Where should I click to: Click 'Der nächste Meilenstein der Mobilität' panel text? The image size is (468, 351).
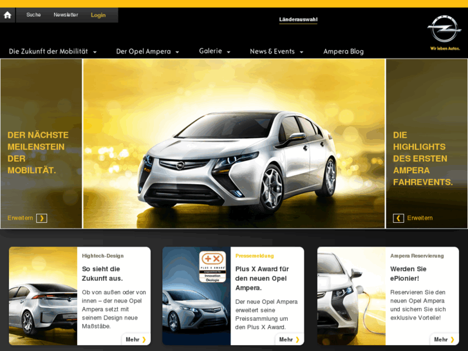[x=38, y=153]
